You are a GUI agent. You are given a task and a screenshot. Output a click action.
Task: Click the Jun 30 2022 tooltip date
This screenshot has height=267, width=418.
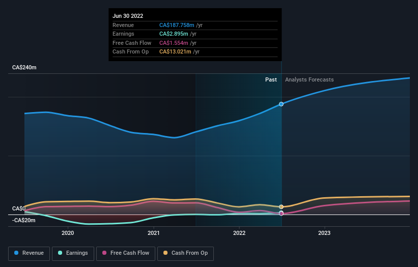(x=128, y=16)
